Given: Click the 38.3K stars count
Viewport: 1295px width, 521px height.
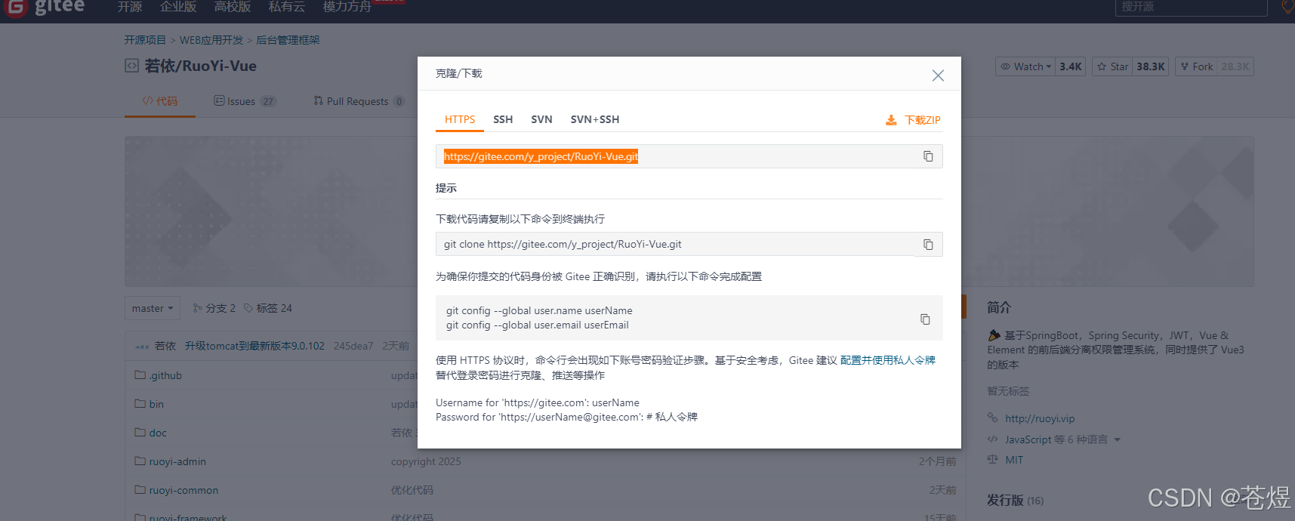Looking at the screenshot, I should (1151, 66).
